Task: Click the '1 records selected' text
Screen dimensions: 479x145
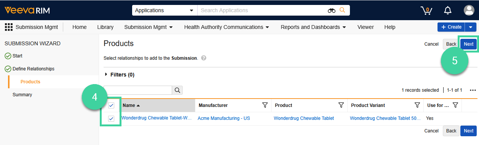Action: [420, 90]
